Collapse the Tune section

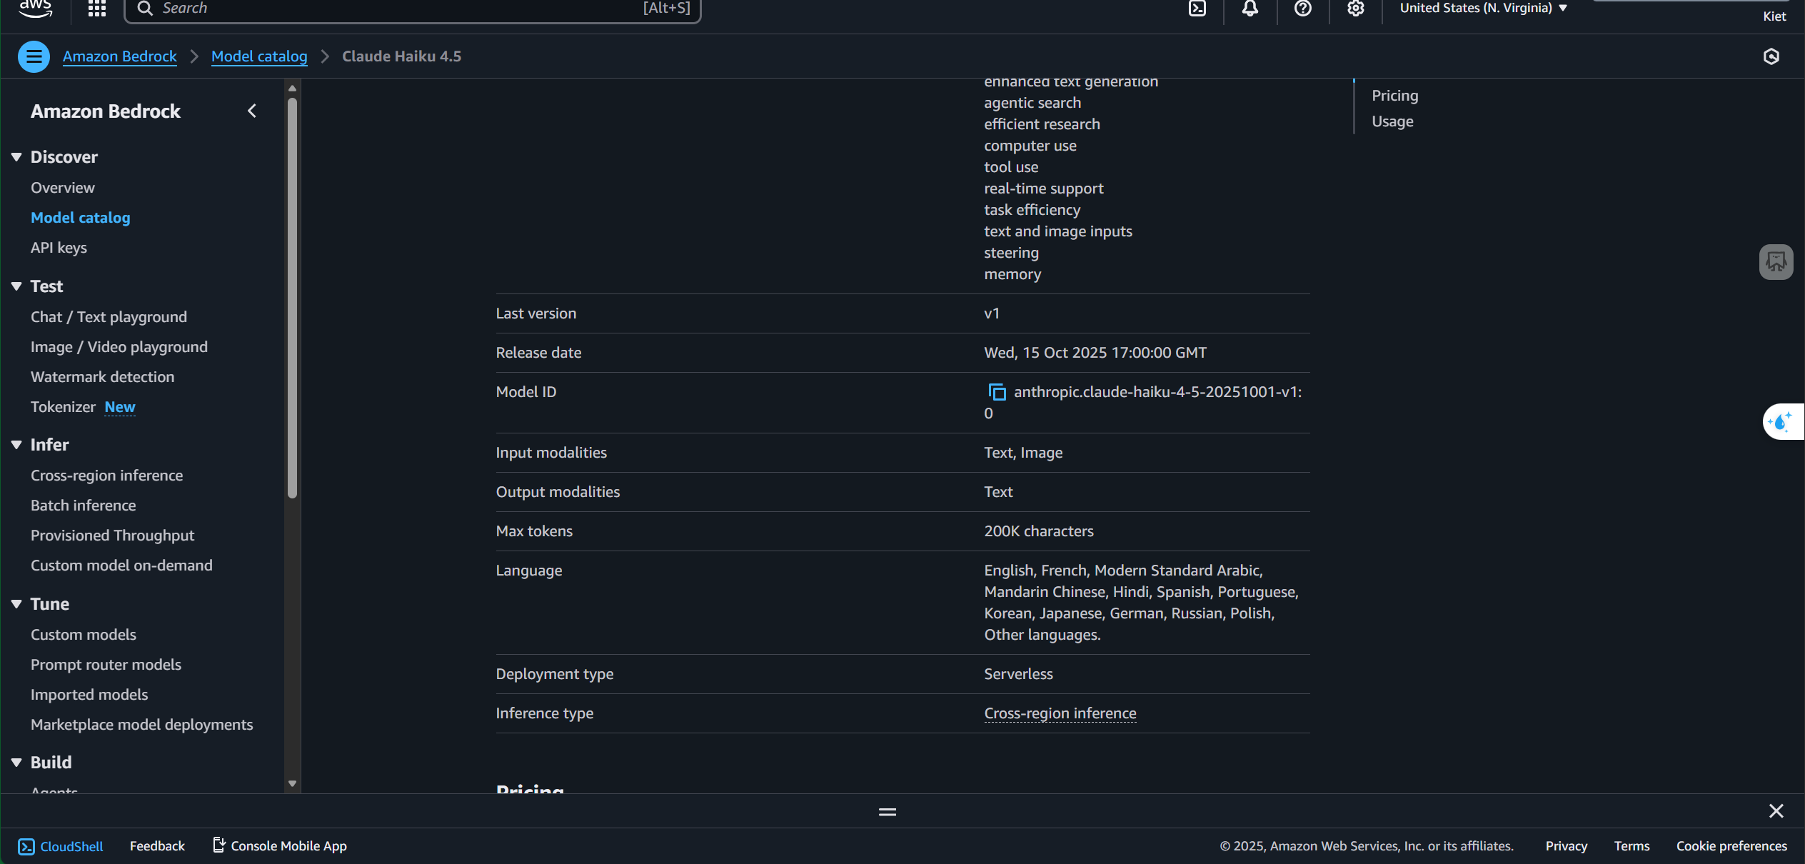coord(17,604)
